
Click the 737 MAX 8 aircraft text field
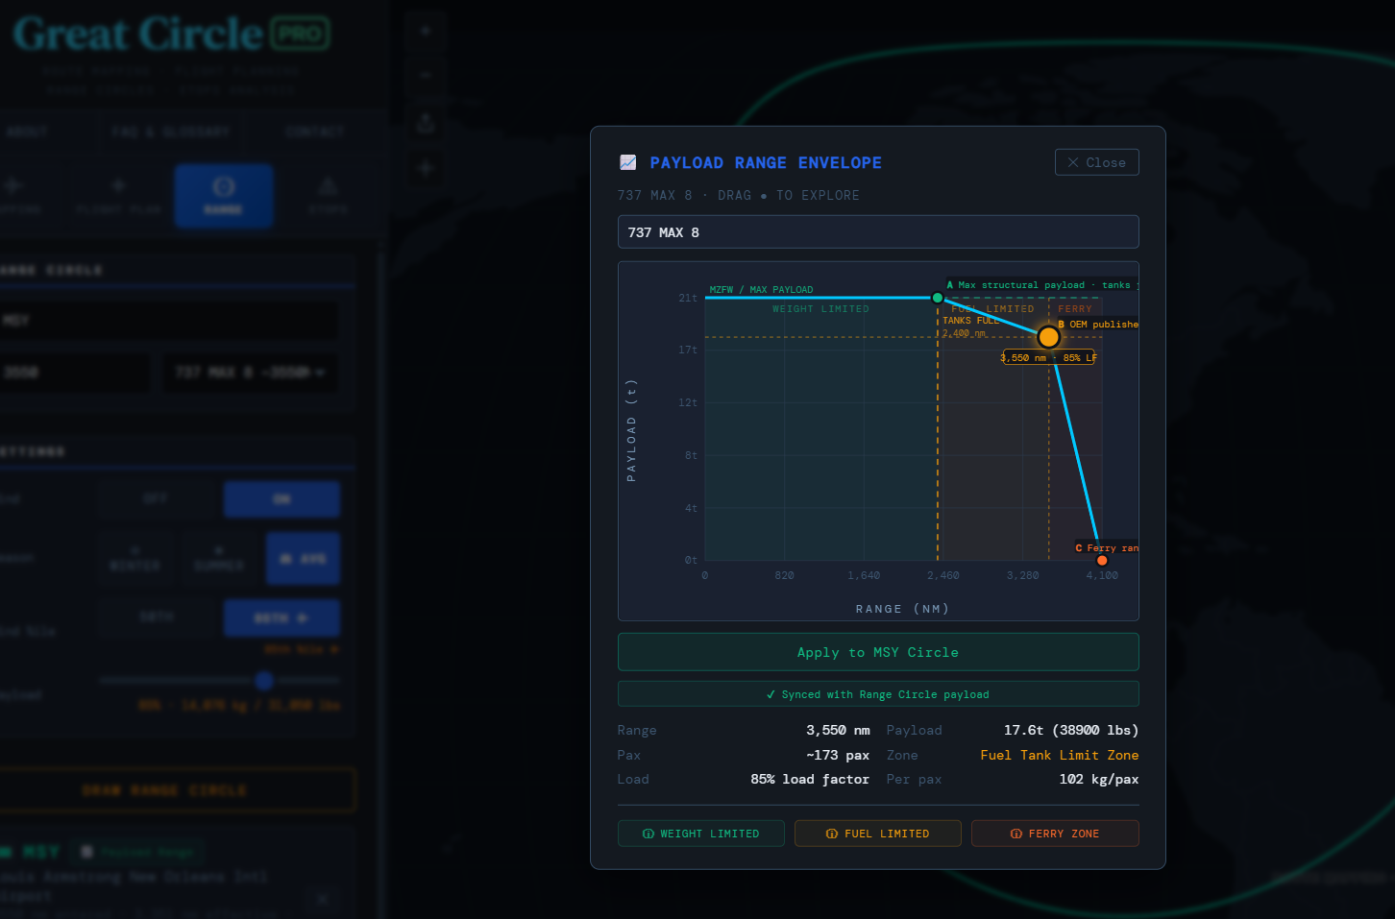[878, 231]
